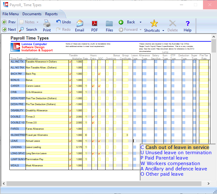Click the Undo arrow icon
Screen dimensions: 217x194
pyautogui.click(x=59, y=22)
